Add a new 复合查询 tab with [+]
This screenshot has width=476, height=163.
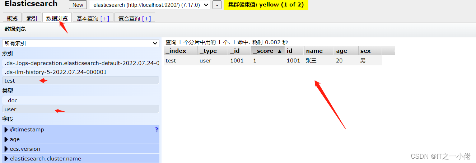coord(146,19)
